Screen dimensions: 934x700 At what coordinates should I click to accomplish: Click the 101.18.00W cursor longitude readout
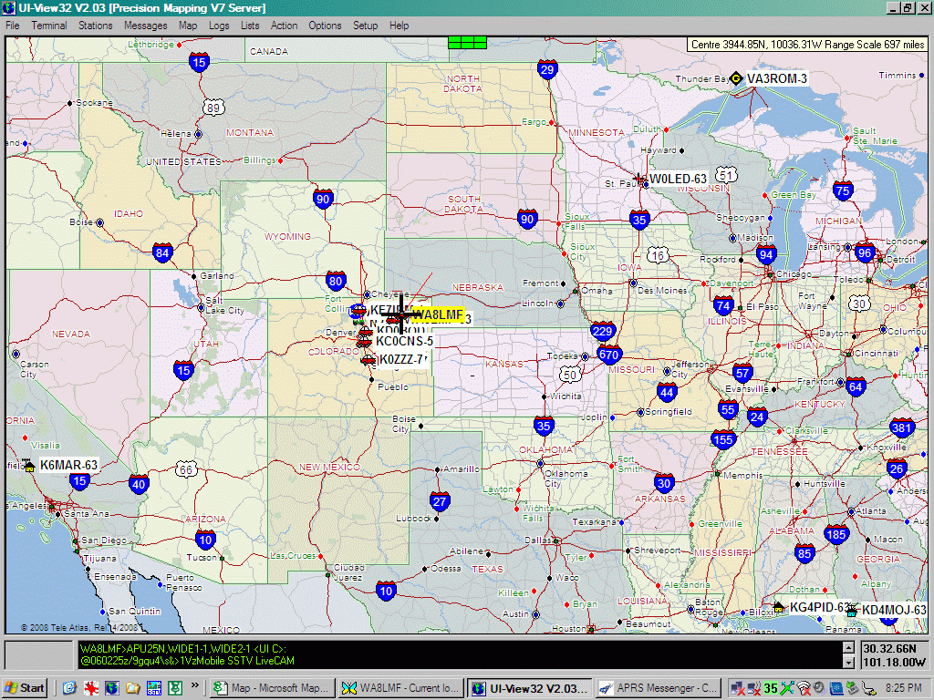893,662
